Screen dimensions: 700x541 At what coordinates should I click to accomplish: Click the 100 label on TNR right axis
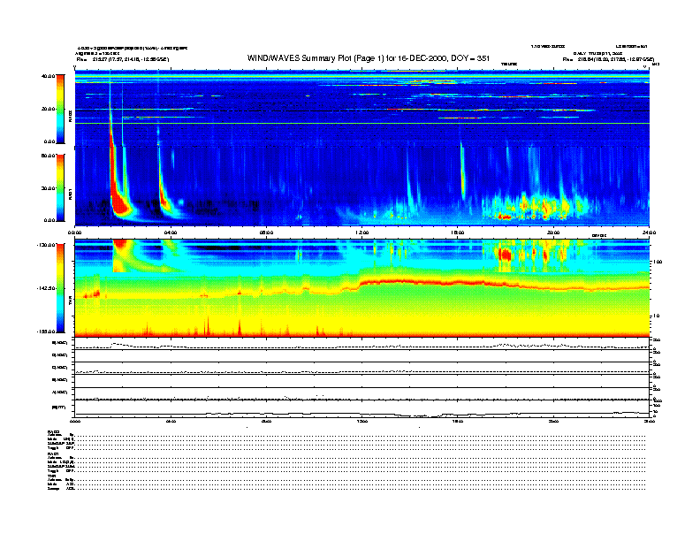coord(658,262)
